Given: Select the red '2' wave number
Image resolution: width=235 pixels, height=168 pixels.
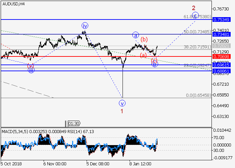Looking at the screenshot, I should (194, 8).
